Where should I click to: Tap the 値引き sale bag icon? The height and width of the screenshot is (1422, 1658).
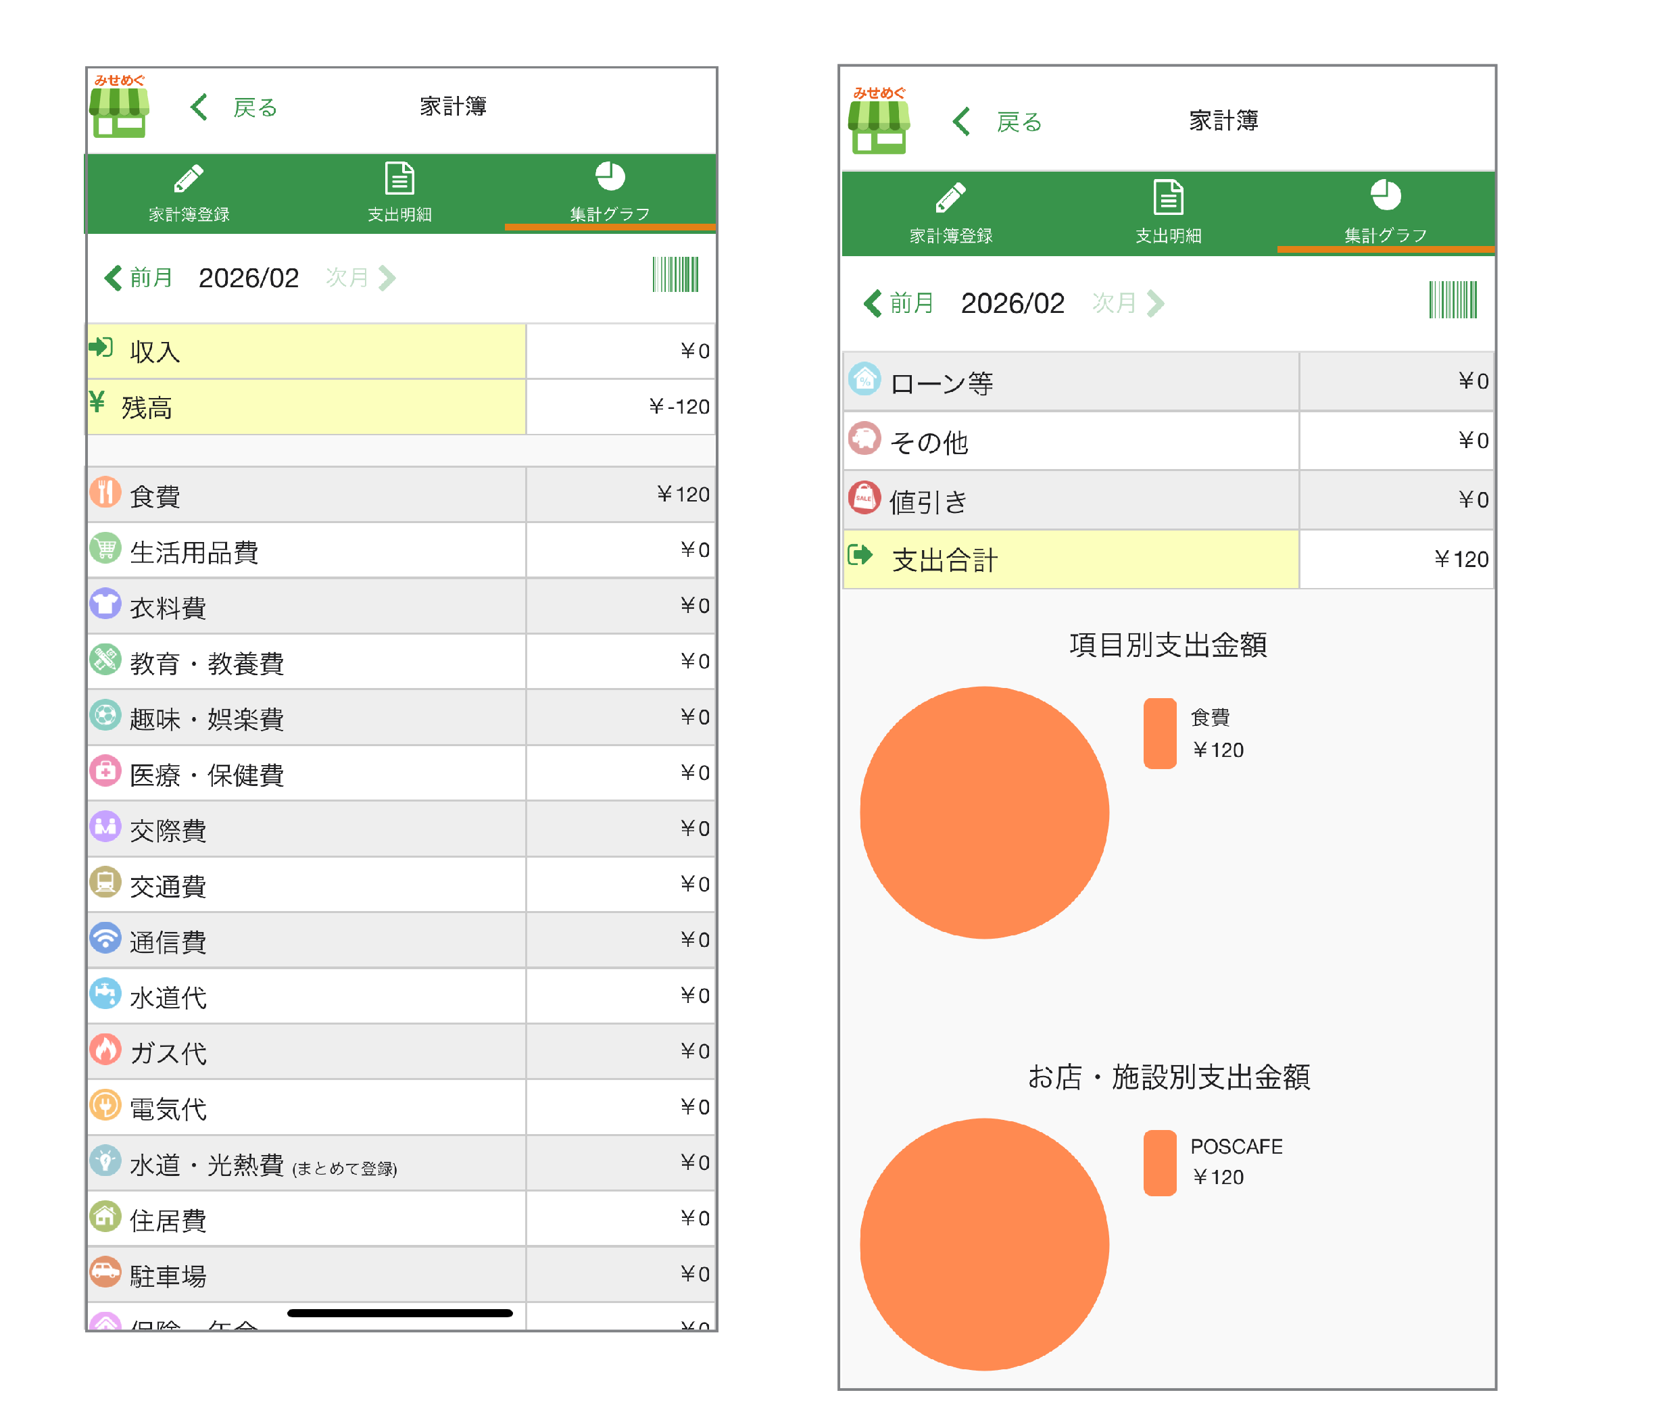click(864, 497)
